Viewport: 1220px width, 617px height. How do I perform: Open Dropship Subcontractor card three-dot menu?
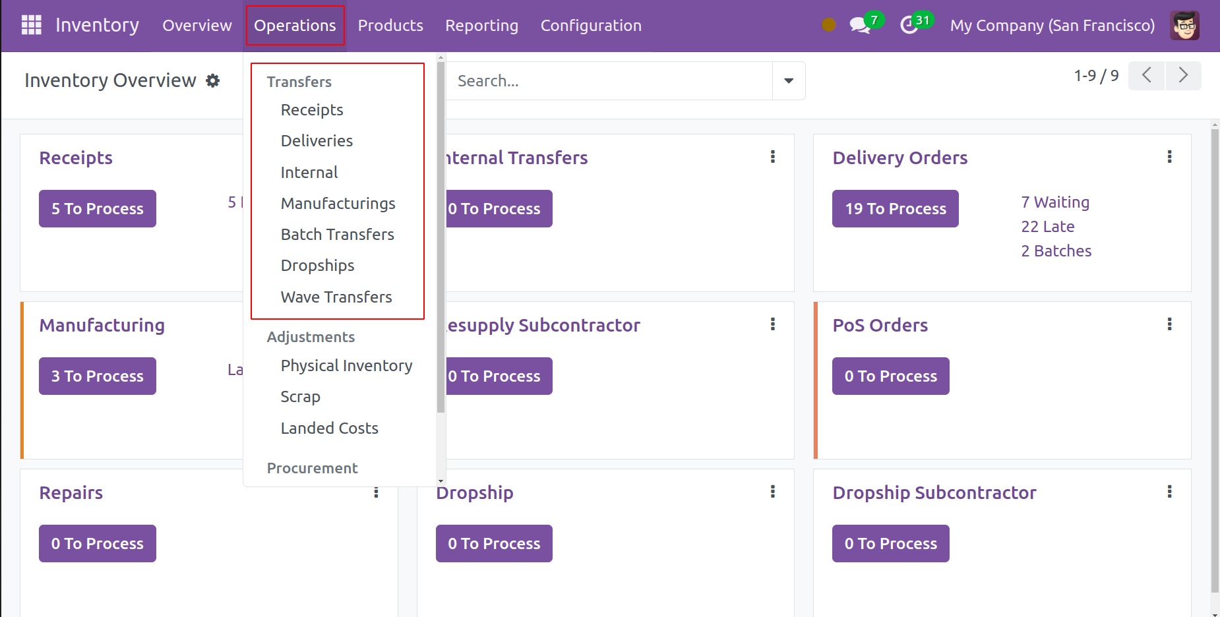(1169, 492)
